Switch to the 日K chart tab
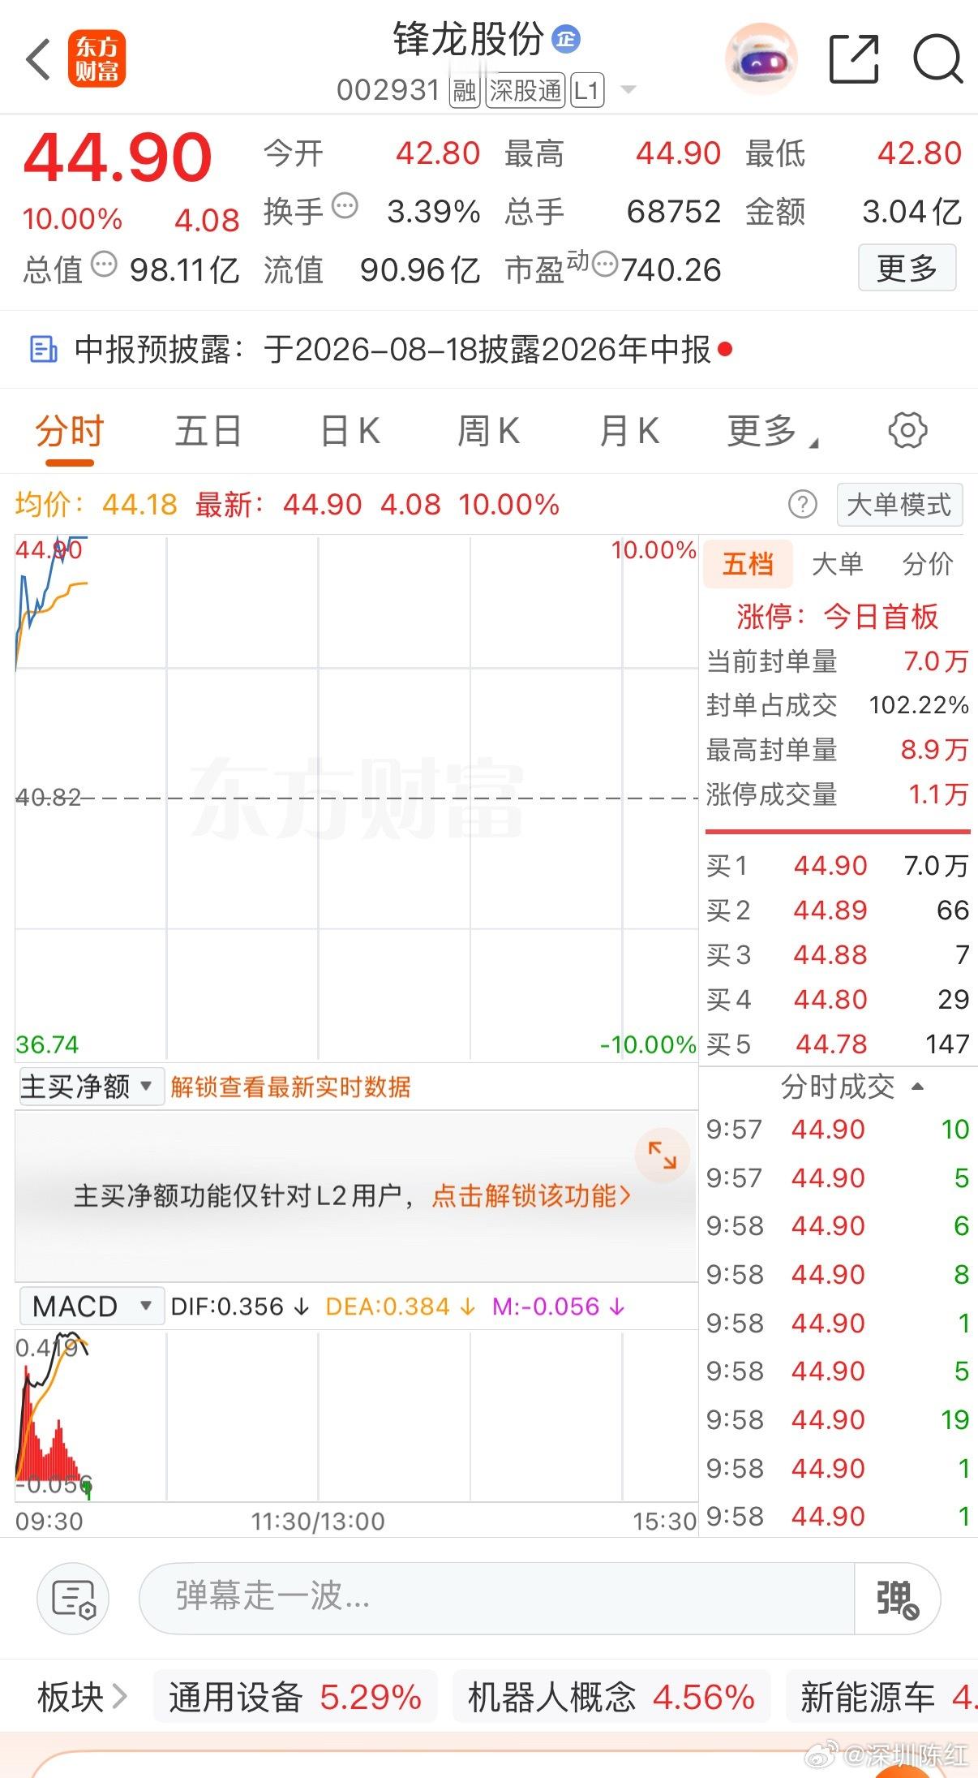 pos(350,432)
